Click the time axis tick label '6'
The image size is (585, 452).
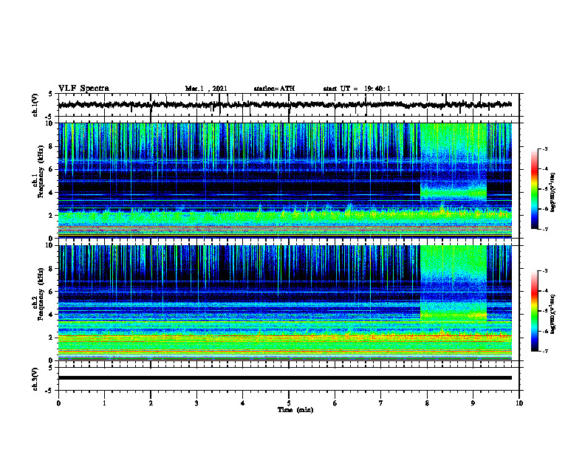click(335, 403)
